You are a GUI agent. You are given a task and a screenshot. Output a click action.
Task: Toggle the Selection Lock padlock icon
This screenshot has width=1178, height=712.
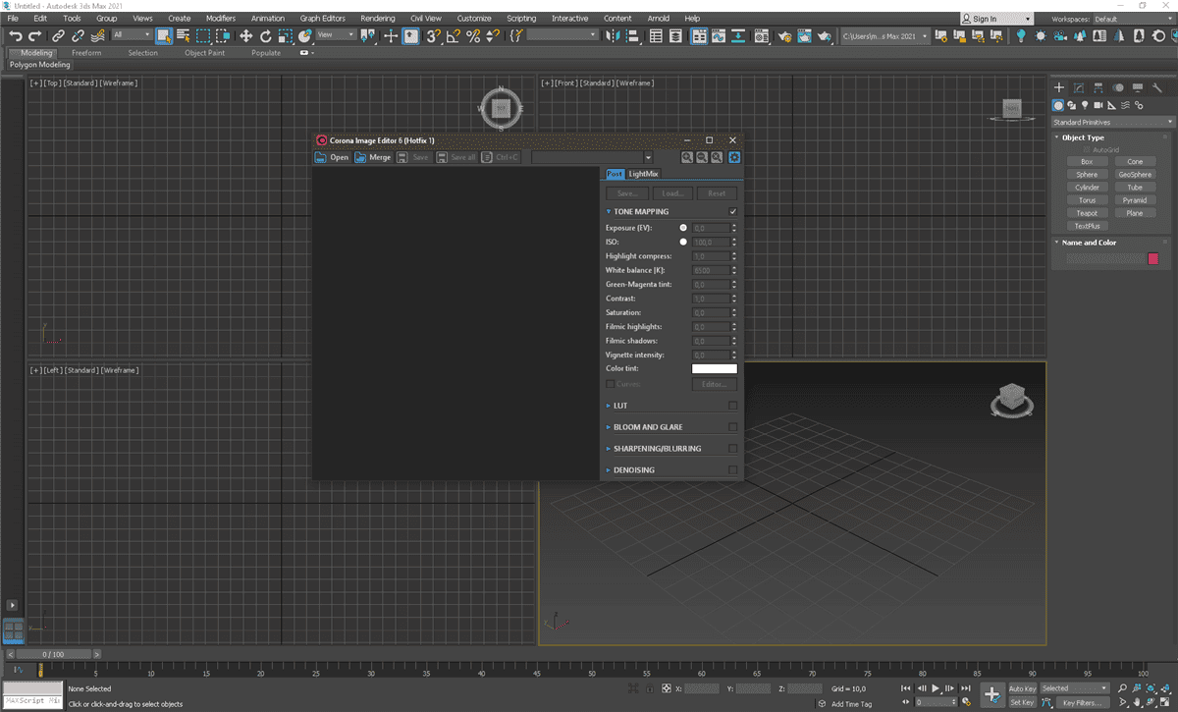[650, 688]
